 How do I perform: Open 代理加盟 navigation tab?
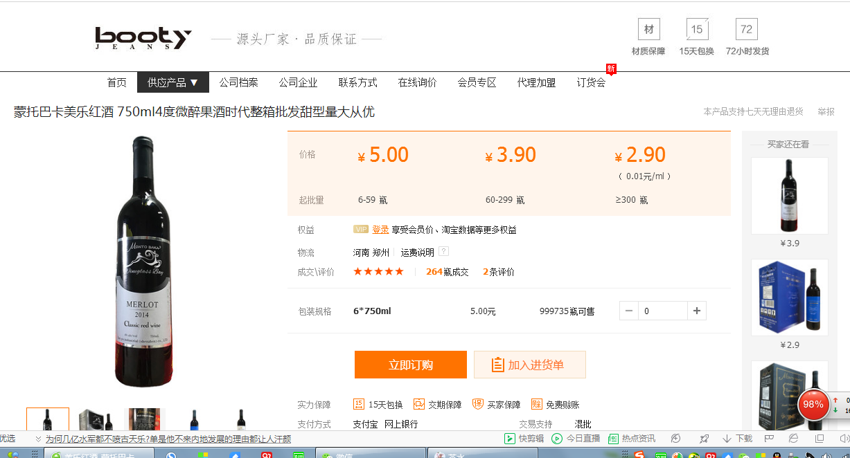[537, 82]
